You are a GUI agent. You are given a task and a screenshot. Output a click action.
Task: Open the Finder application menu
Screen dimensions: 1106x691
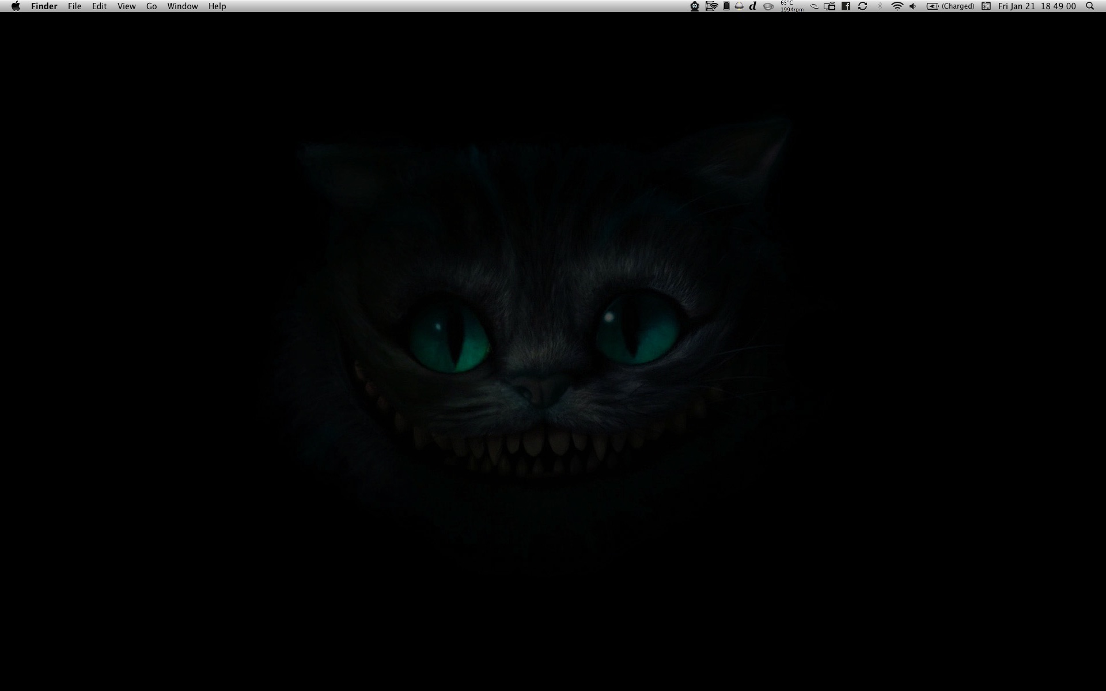44,6
